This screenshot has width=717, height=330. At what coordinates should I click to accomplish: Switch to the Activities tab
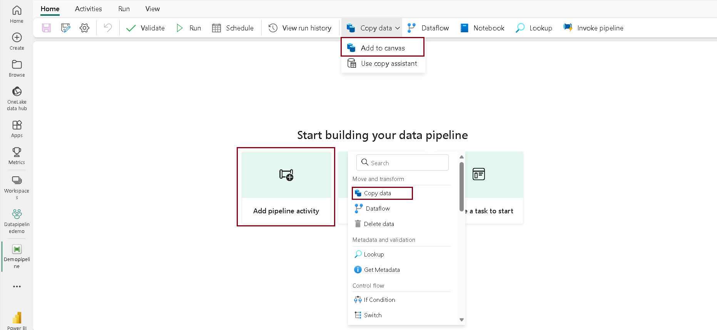(x=89, y=8)
